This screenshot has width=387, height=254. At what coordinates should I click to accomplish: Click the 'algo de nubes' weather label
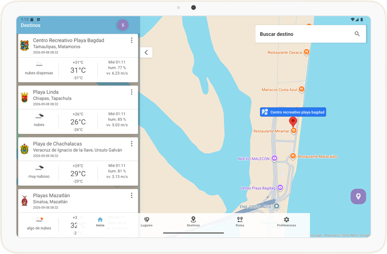click(x=39, y=228)
